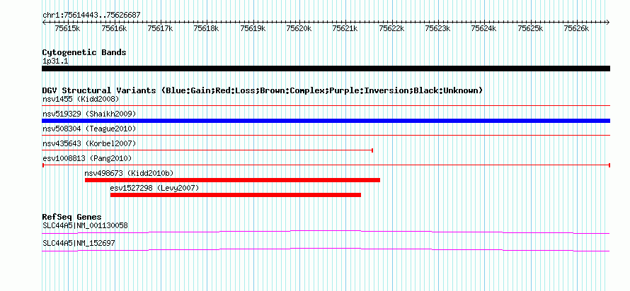Select the blue nsv519329 gain bar
630x291 pixels.
tap(326, 121)
